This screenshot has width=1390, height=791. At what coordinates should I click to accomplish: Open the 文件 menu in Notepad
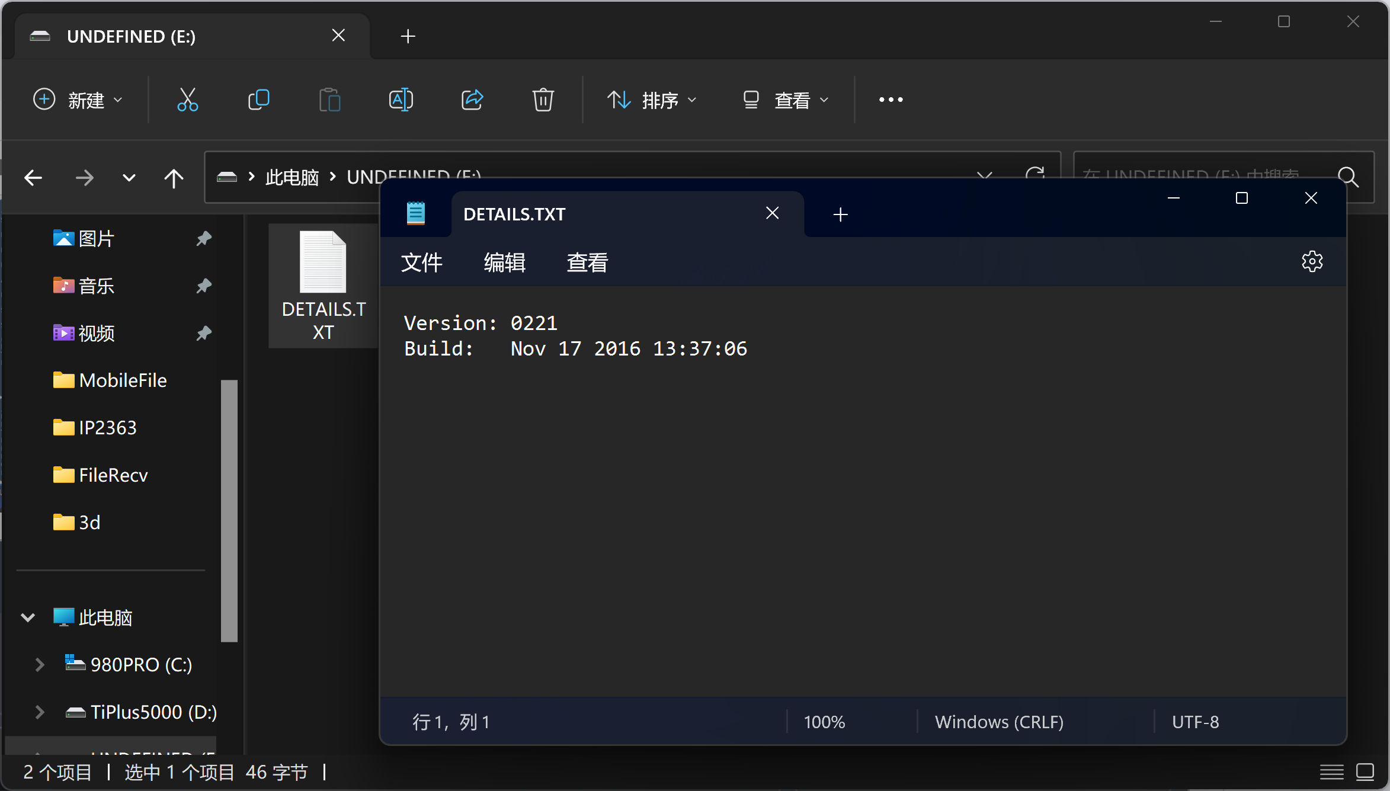coord(421,262)
